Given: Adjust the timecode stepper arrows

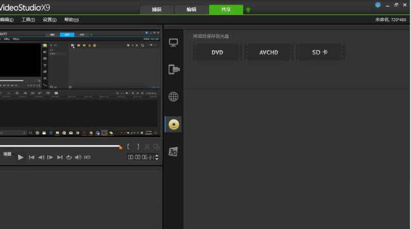Looking at the screenshot, I should pos(157,157).
